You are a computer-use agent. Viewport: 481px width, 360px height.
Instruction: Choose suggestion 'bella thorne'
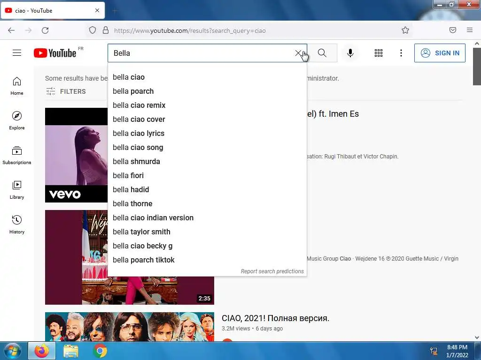[207, 204]
